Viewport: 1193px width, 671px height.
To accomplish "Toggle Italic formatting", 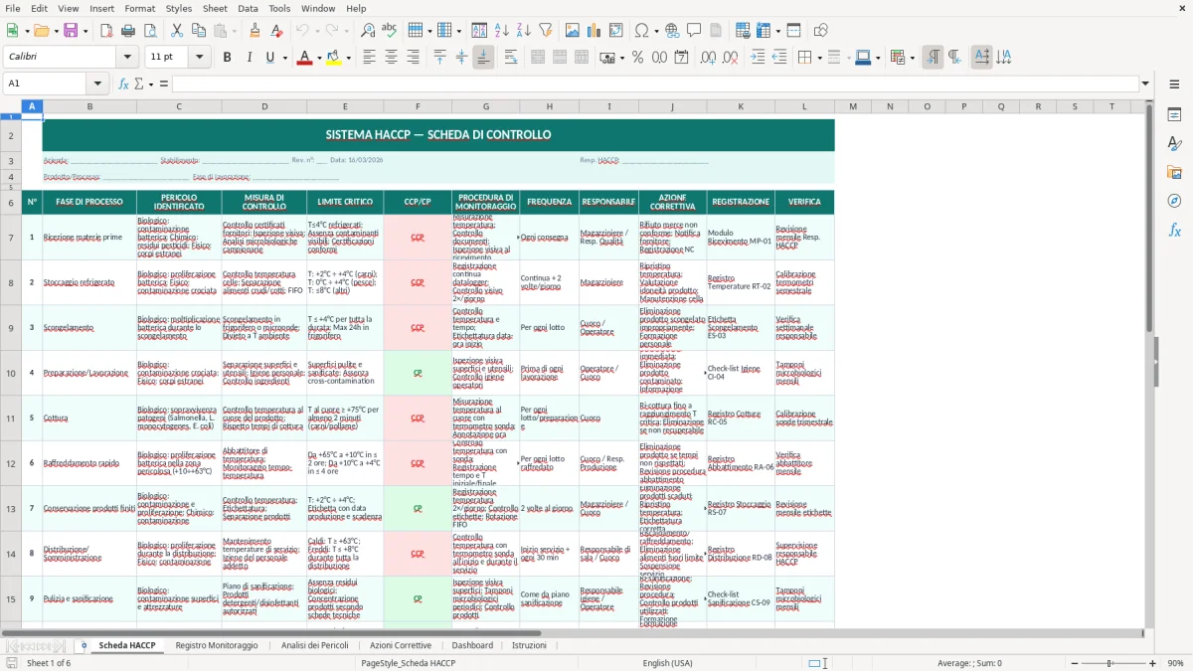I will pos(249,58).
